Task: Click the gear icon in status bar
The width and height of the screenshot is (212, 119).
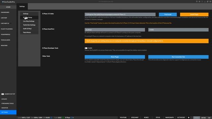Action: point(189,118)
